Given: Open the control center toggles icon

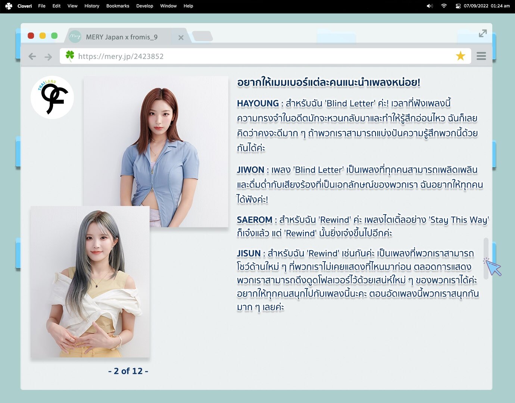Looking at the screenshot, I should click(458, 6).
